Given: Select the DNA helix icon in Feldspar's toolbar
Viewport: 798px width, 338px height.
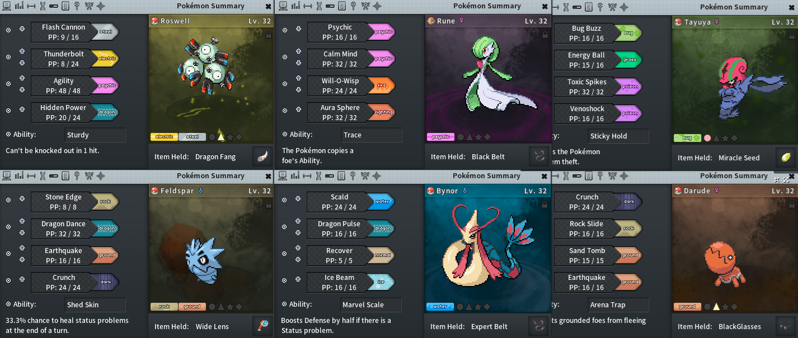Looking at the screenshot, I should [x=43, y=176].
